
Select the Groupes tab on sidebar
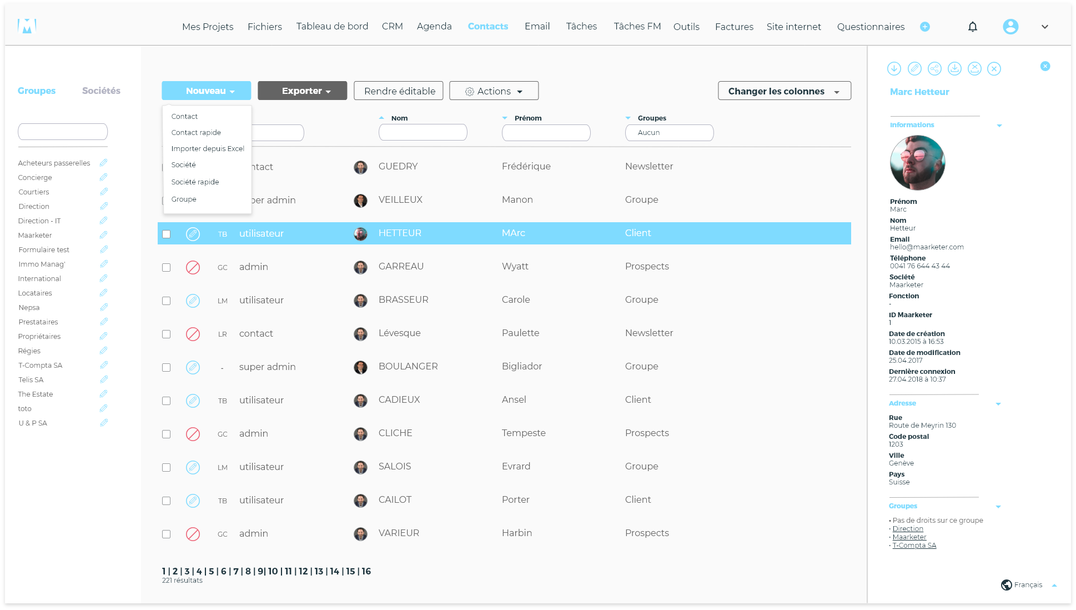pyautogui.click(x=36, y=90)
